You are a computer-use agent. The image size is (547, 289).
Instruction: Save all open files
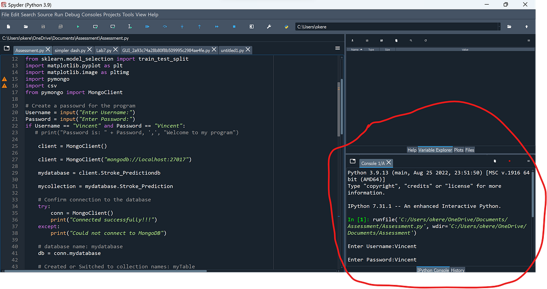click(60, 26)
